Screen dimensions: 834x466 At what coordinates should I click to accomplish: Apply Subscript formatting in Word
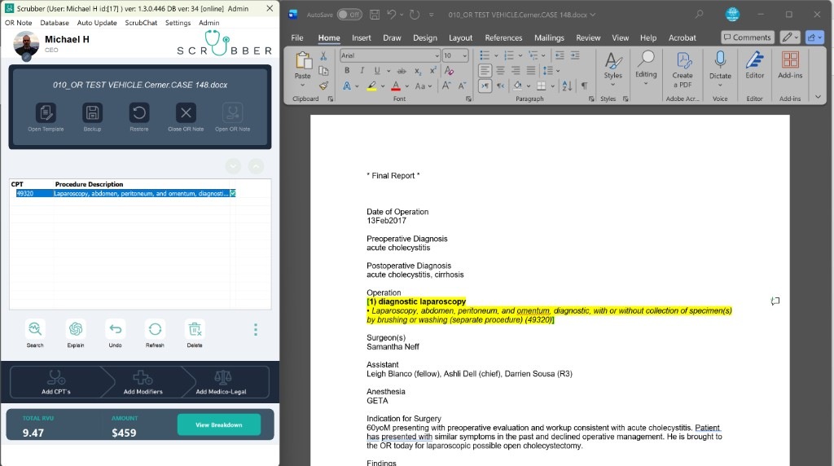(x=418, y=71)
